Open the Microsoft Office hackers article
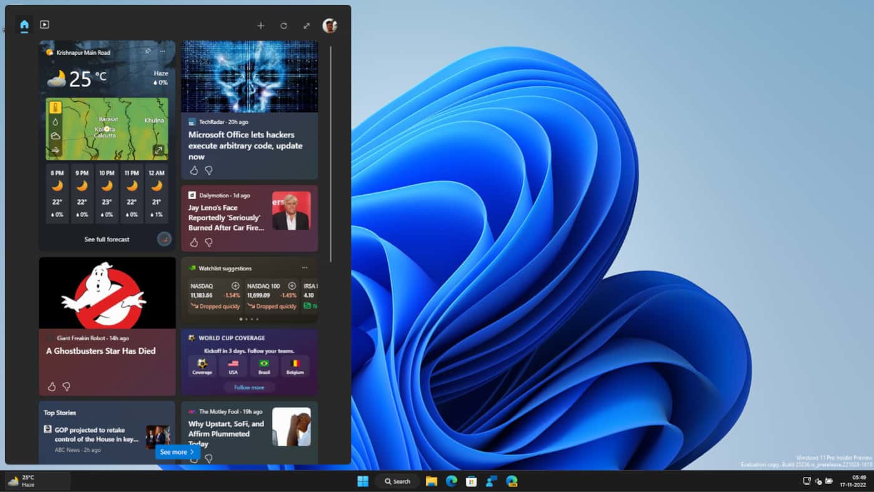This screenshot has height=492, width=874. coord(245,145)
